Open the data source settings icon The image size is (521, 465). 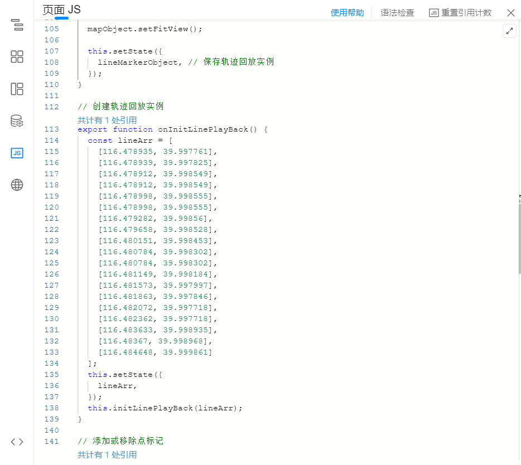(17, 121)
